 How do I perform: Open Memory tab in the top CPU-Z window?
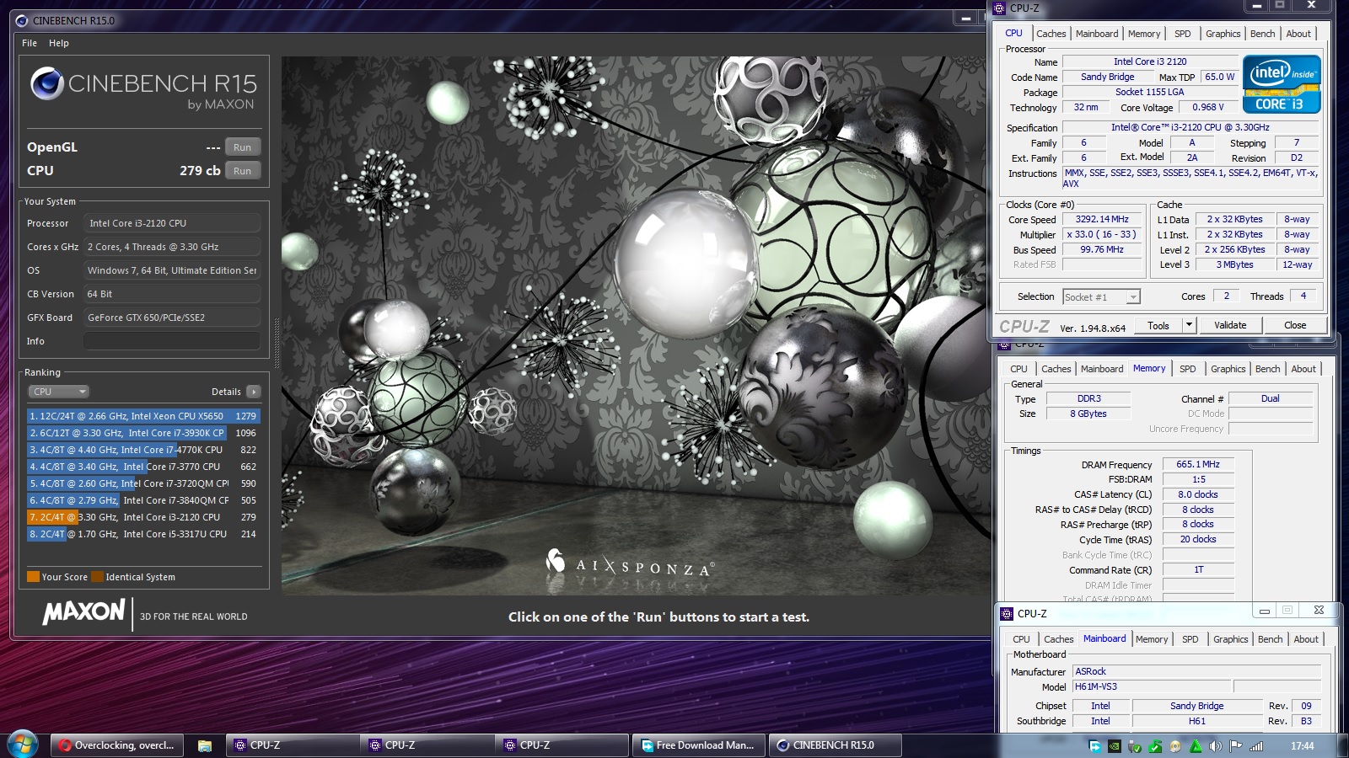(x=1144, y=34)
